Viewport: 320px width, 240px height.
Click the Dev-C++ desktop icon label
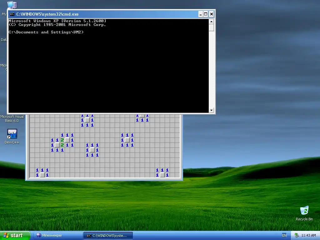click(x=12, y=142)
